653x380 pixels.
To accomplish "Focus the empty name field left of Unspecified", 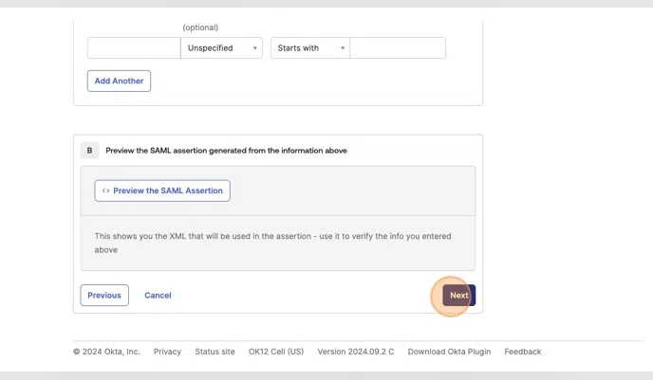I will point(134,48).
